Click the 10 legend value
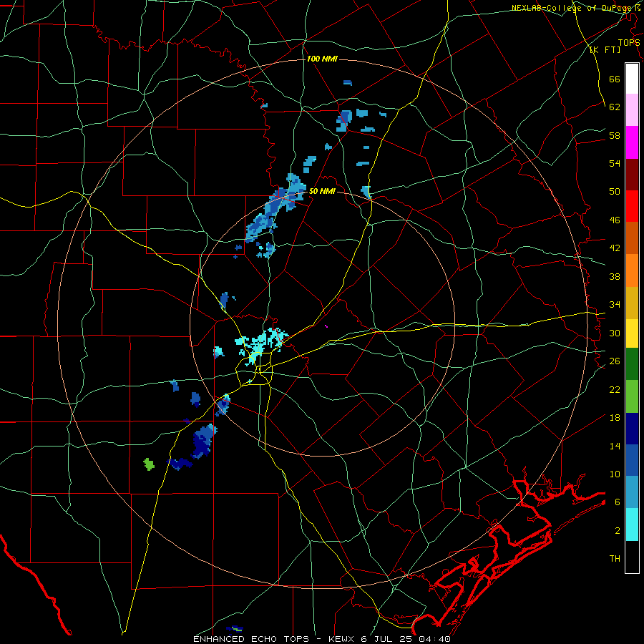Screen dimensions: 644x644 tap(615, 474)
